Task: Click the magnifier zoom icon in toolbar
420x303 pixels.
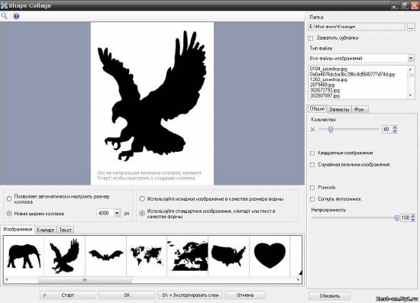Action: [x=5, y=16]
